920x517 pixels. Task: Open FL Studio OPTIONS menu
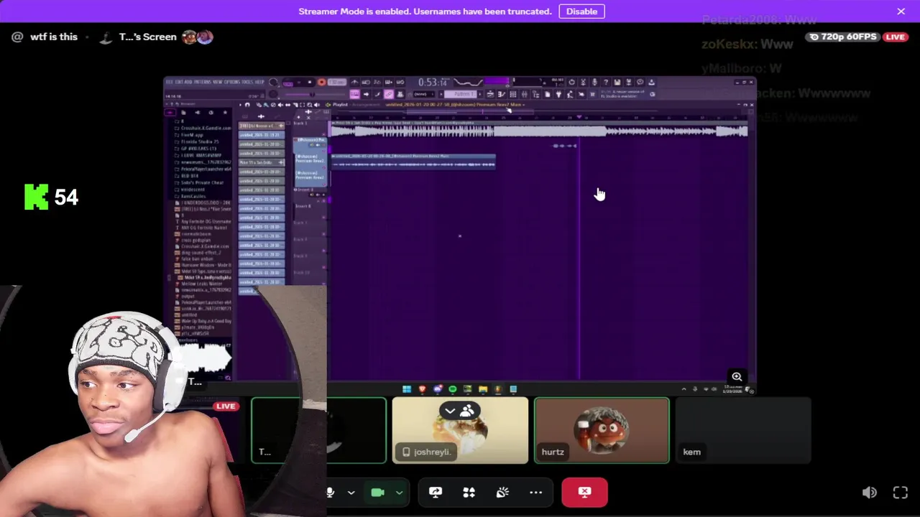tap(232, 82)
